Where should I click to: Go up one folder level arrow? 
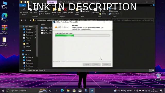[x=30, y=20]
